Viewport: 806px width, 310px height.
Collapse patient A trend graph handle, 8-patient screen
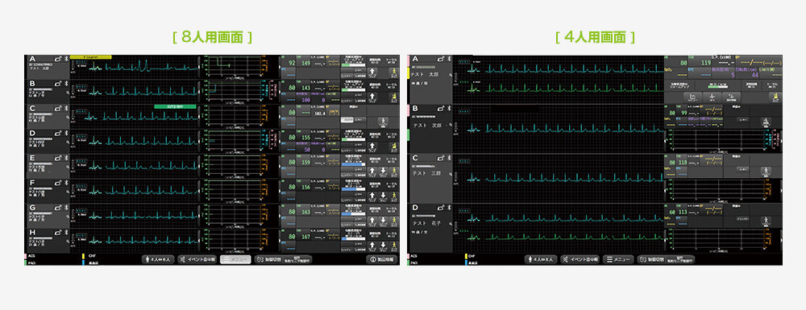click(280, 68)
